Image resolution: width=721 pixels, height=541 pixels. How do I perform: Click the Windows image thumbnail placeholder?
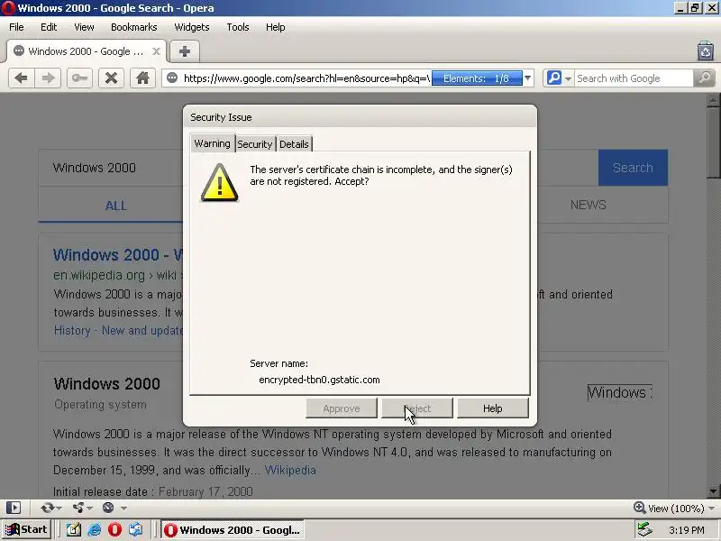(620, 392)
